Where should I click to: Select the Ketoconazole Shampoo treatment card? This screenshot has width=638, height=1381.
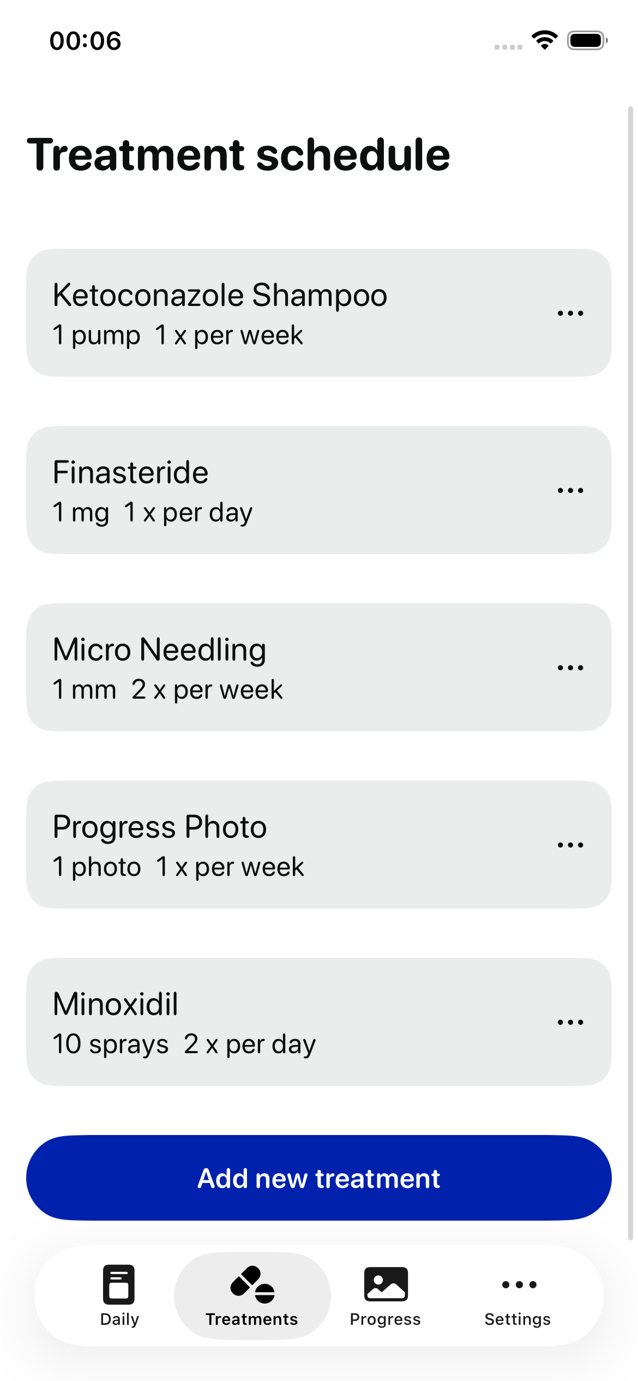click(273, 313)
